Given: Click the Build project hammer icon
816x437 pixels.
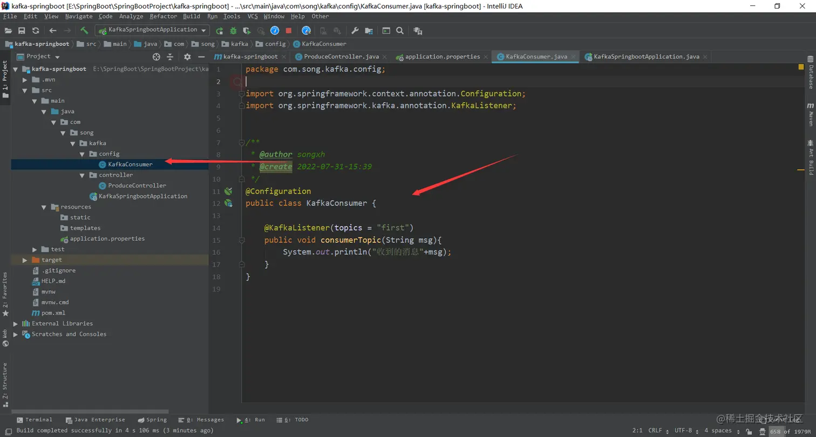Looking at the screenshot, I should point(84,31).
